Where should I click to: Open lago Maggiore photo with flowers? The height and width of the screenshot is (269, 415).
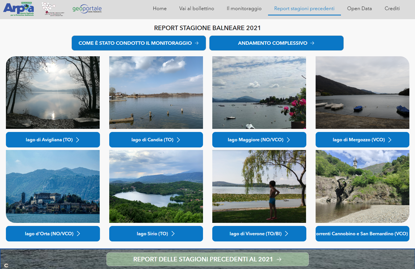click(x=259, y=93)
